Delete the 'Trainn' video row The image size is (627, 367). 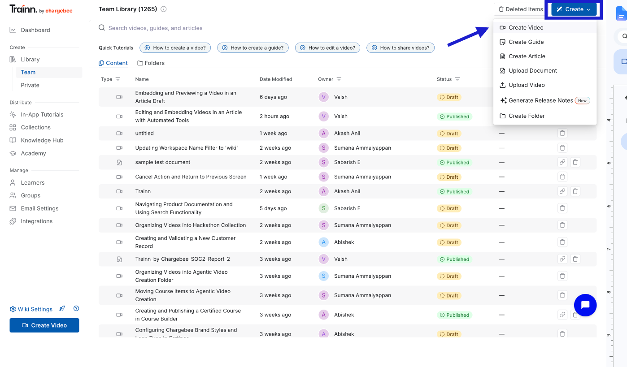(575, 191)
